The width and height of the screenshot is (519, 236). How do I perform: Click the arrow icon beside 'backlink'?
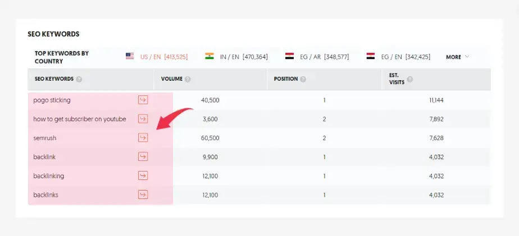[143, 157]
